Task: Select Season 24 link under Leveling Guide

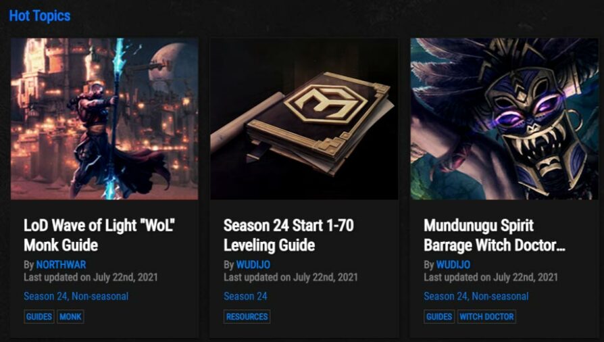Action: pyautogui.click(x=245, y=296)
